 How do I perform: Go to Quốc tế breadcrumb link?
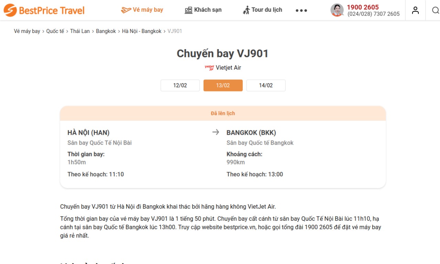pos(55,31)
